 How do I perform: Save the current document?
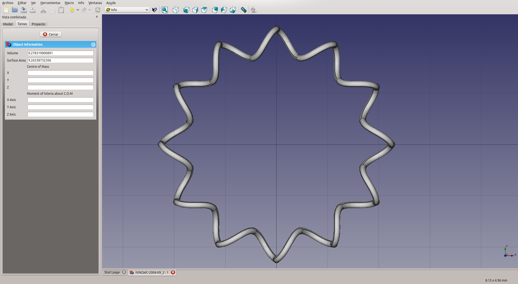pos(24,10)
